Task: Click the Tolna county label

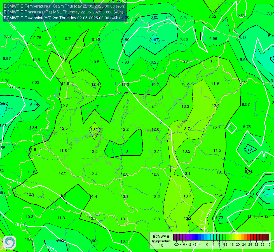Action: click(x=98, y=144)
